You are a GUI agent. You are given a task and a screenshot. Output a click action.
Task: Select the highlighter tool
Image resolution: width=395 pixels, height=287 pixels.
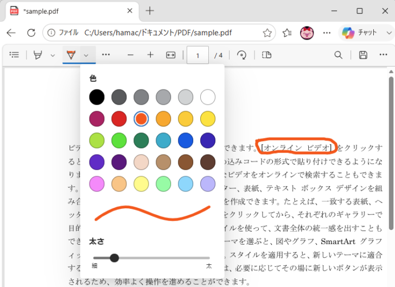coord(38,55)
